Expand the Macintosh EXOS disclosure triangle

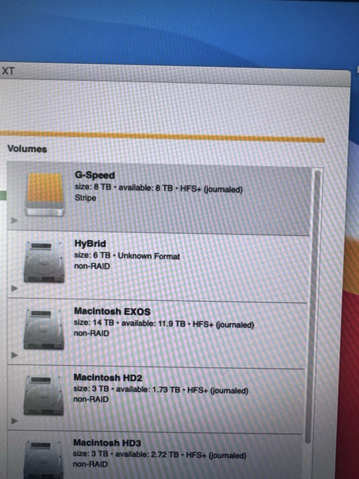[x=14, y=355]
